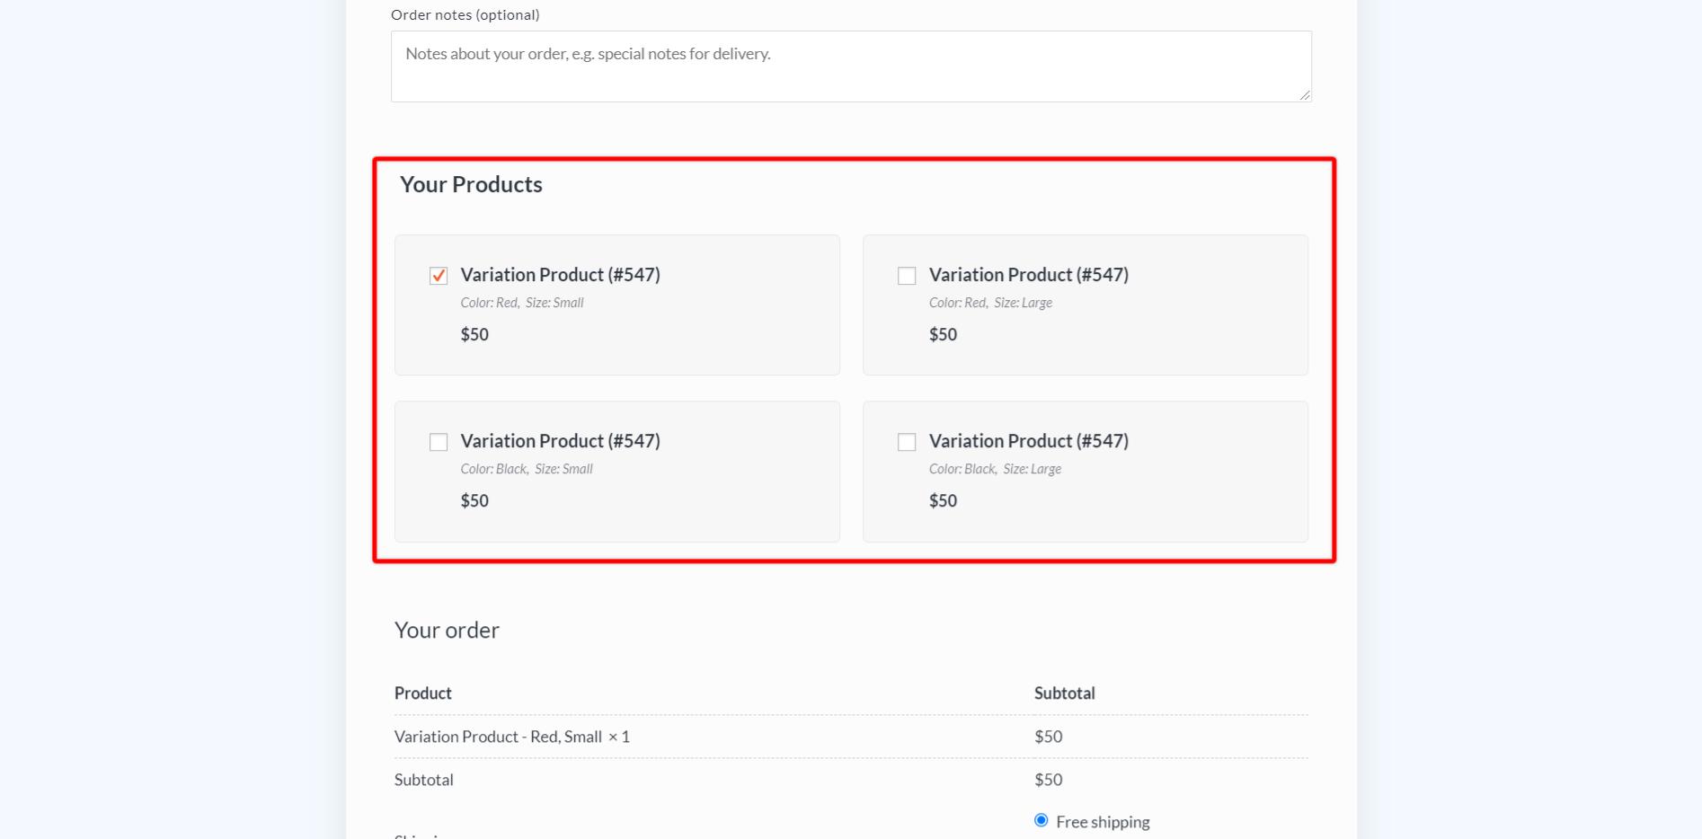Click the Black, Large card product title
This screenshot has width=1702, height=839.
coord(1028,441)
